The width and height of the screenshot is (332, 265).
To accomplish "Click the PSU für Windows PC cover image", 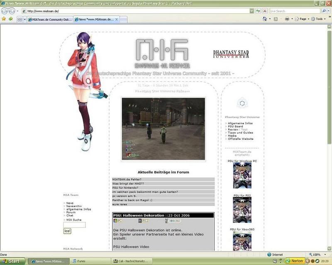I will [242, 176].
